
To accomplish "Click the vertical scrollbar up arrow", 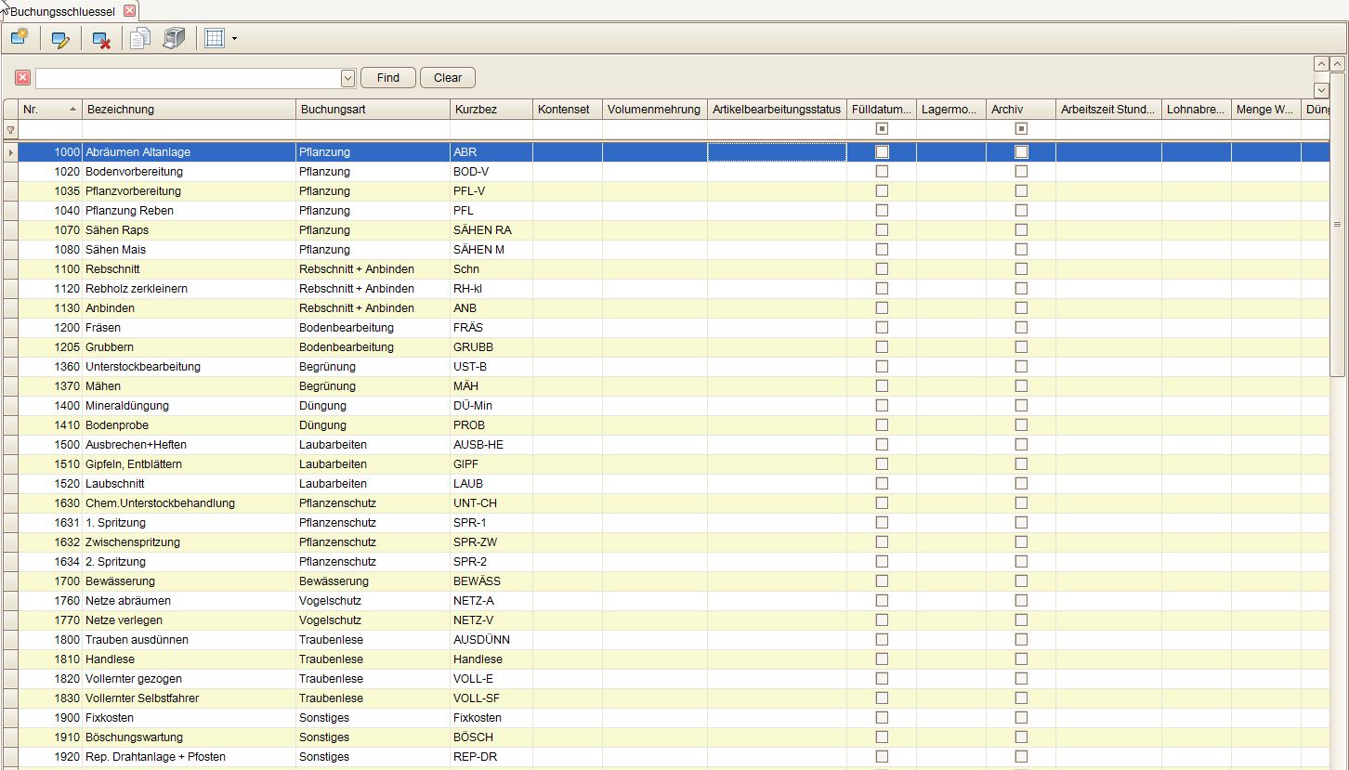I will point(1338,64).
